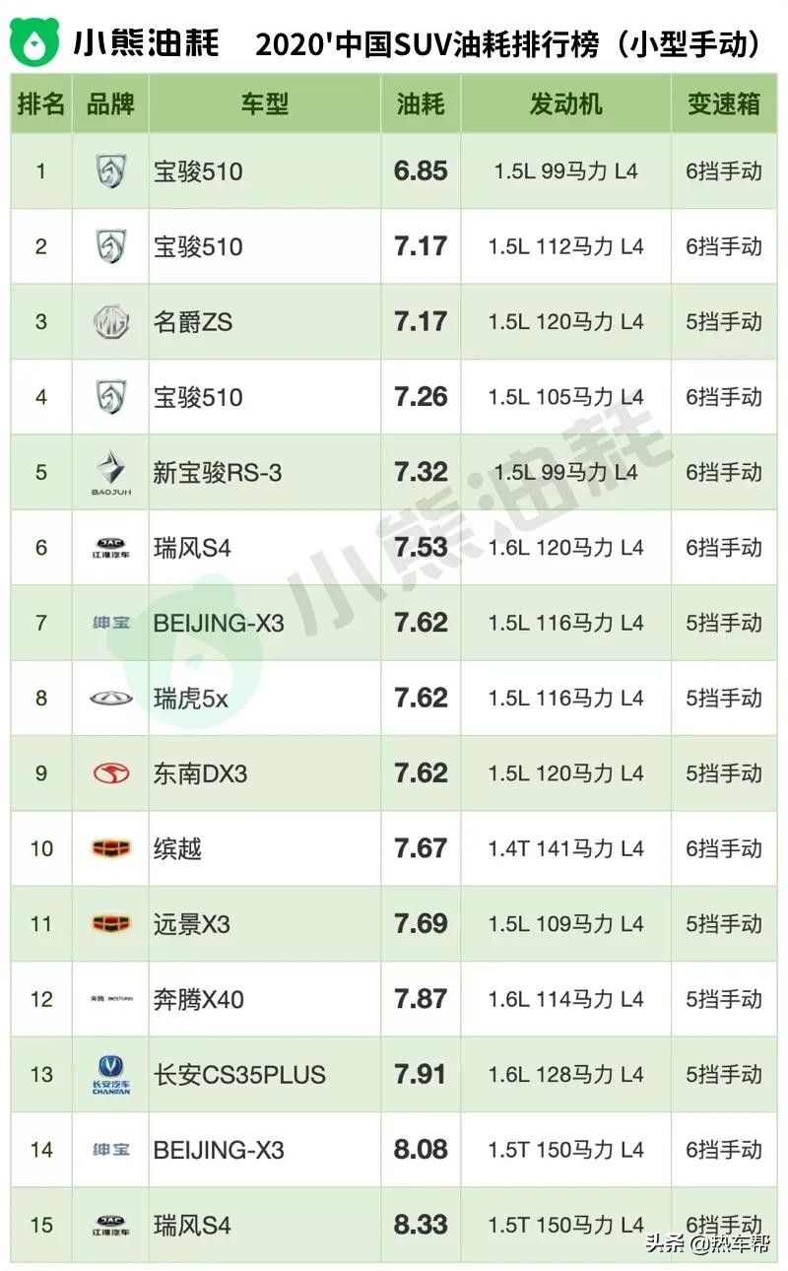The width and height of the screenshot is (788, 1271).
Task: Click the MG logo beside 名爵ZS
Action: coord(110,322)
